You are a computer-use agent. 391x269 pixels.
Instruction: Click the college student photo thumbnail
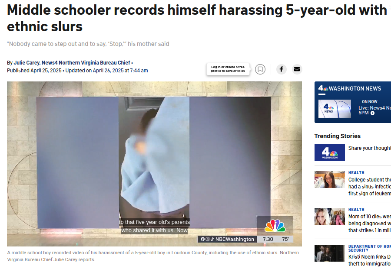pyautogui.click(x=330, y=179)
